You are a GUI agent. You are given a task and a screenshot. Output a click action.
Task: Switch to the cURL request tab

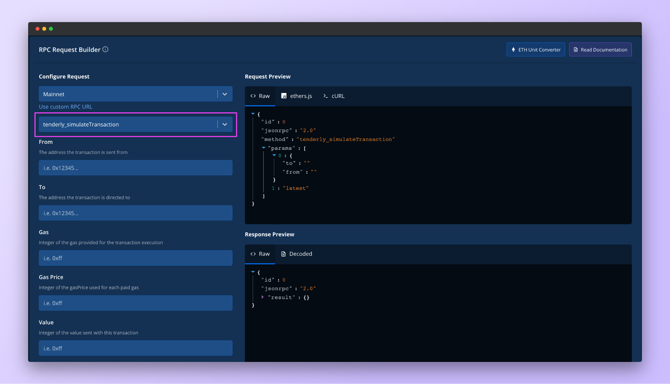pyautogui.click(x=334, y=96)
